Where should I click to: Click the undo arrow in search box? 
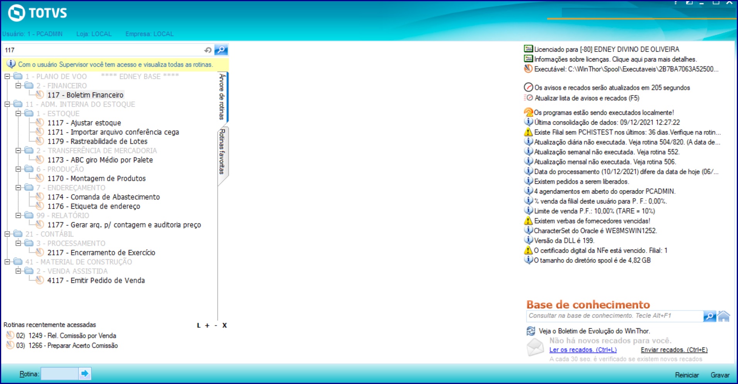click(x=208, y=50)
